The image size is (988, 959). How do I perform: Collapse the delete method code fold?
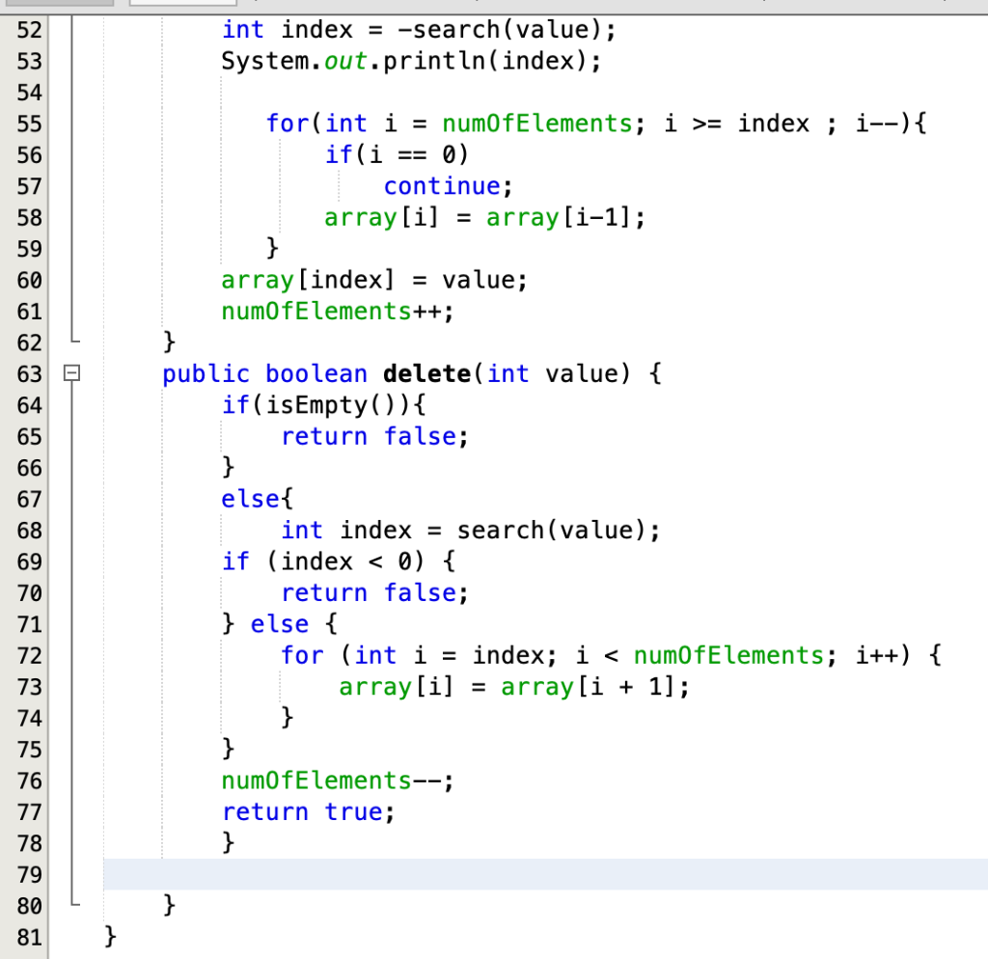click(x=73, y=373)
